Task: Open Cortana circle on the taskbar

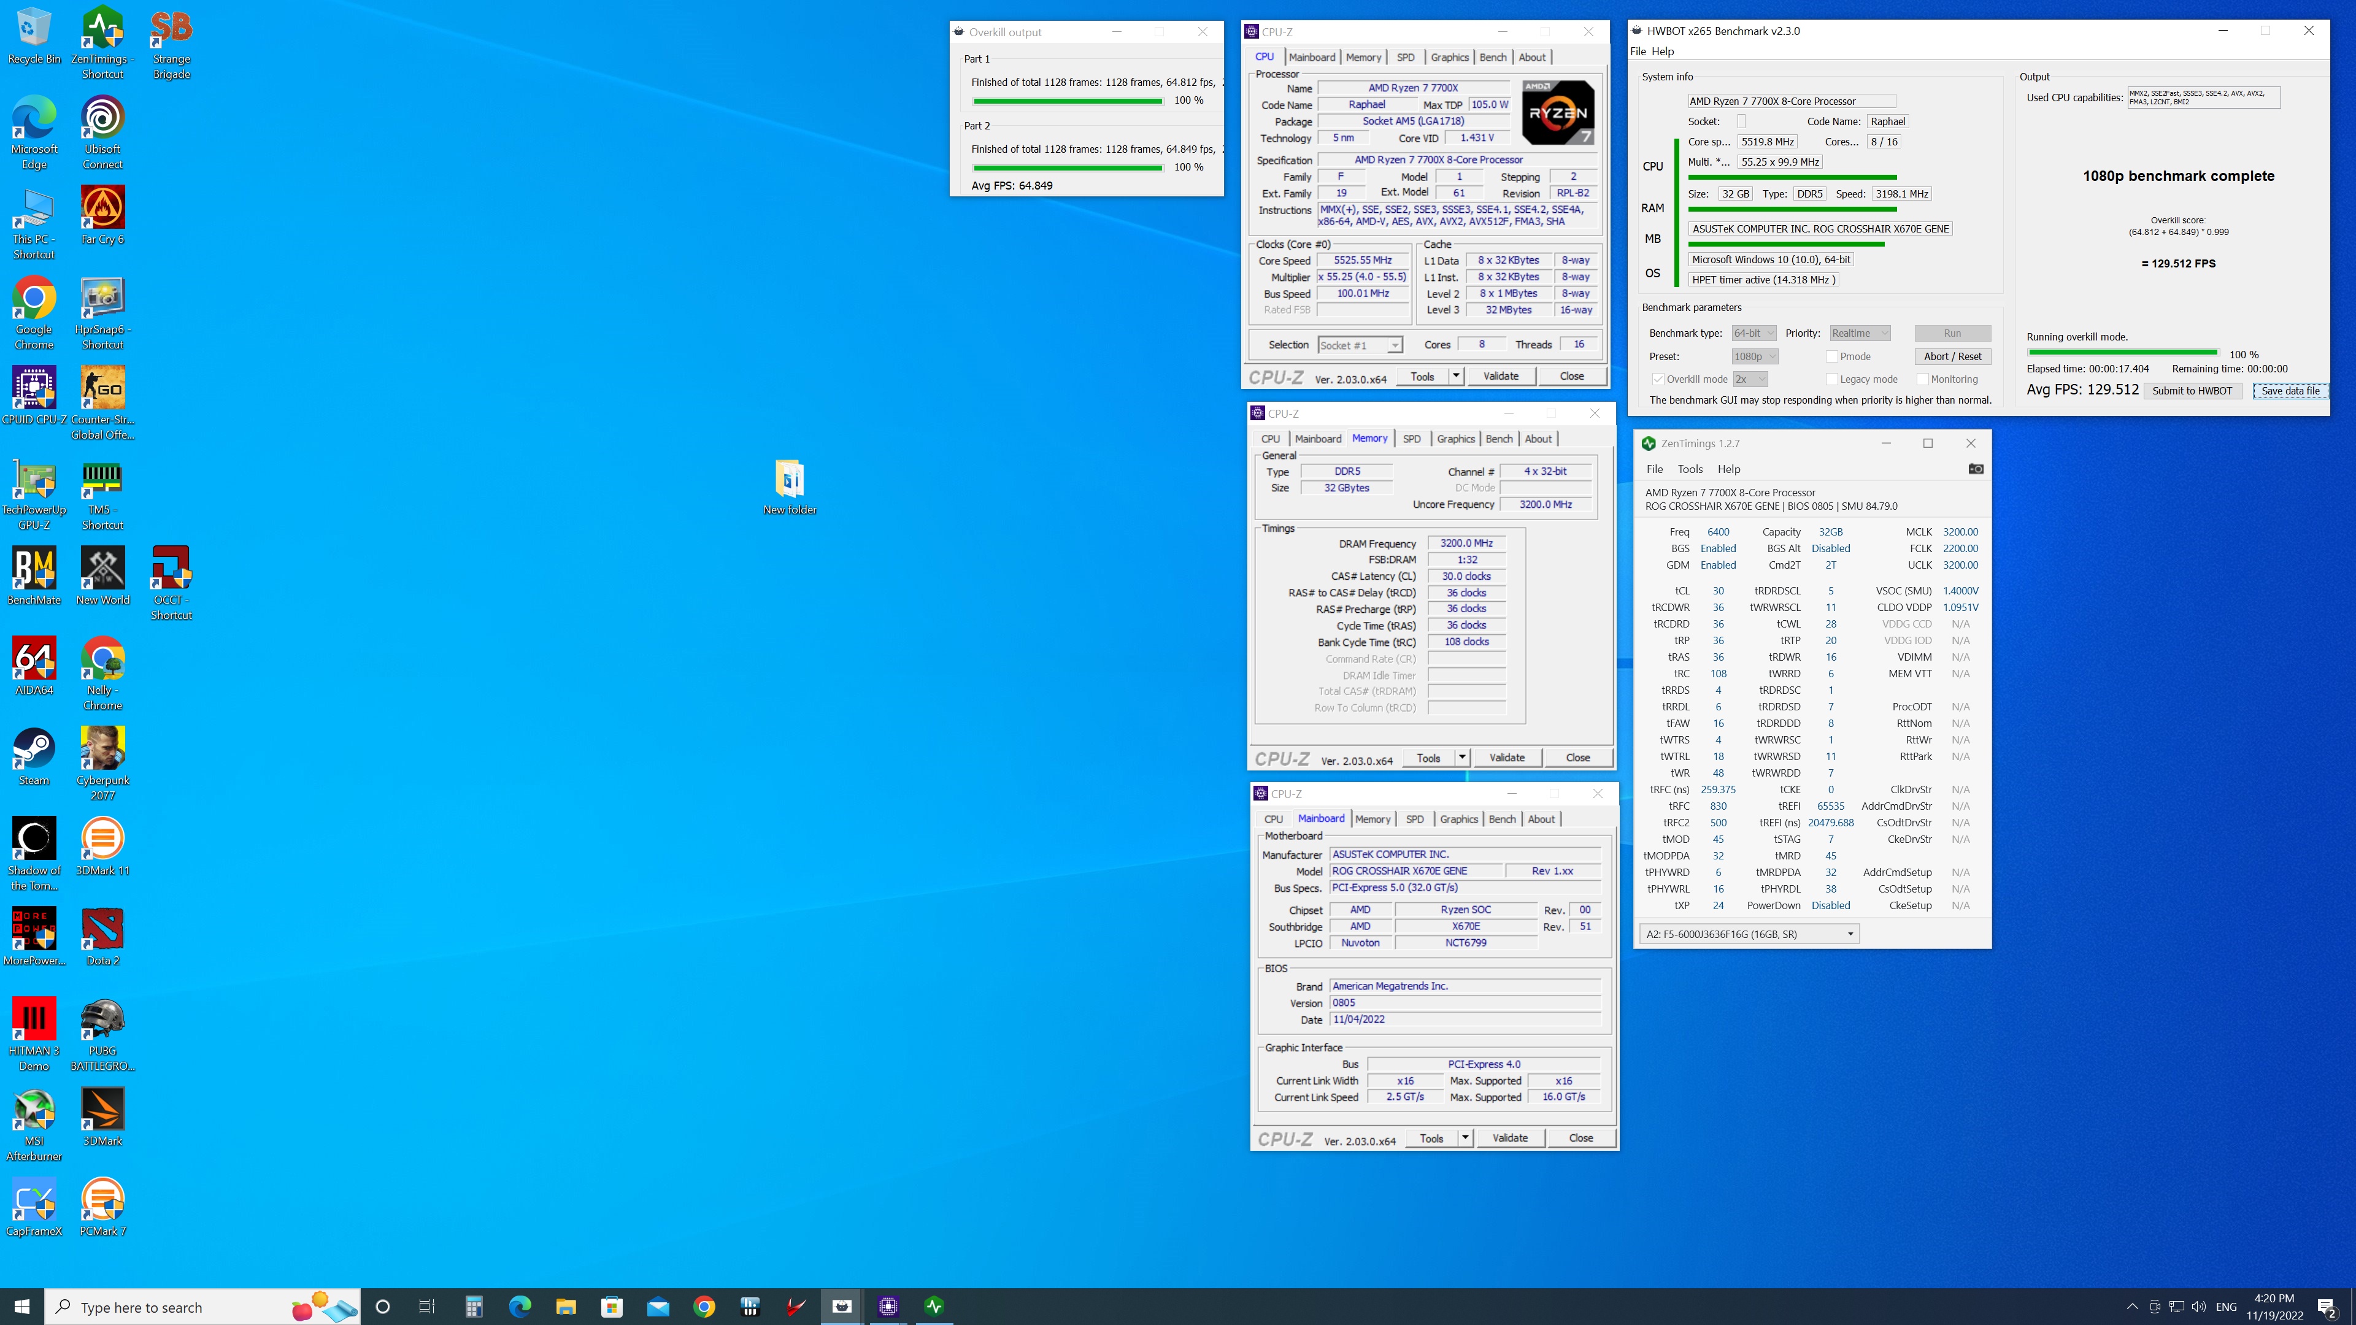Action: [x=382, y=1307]
